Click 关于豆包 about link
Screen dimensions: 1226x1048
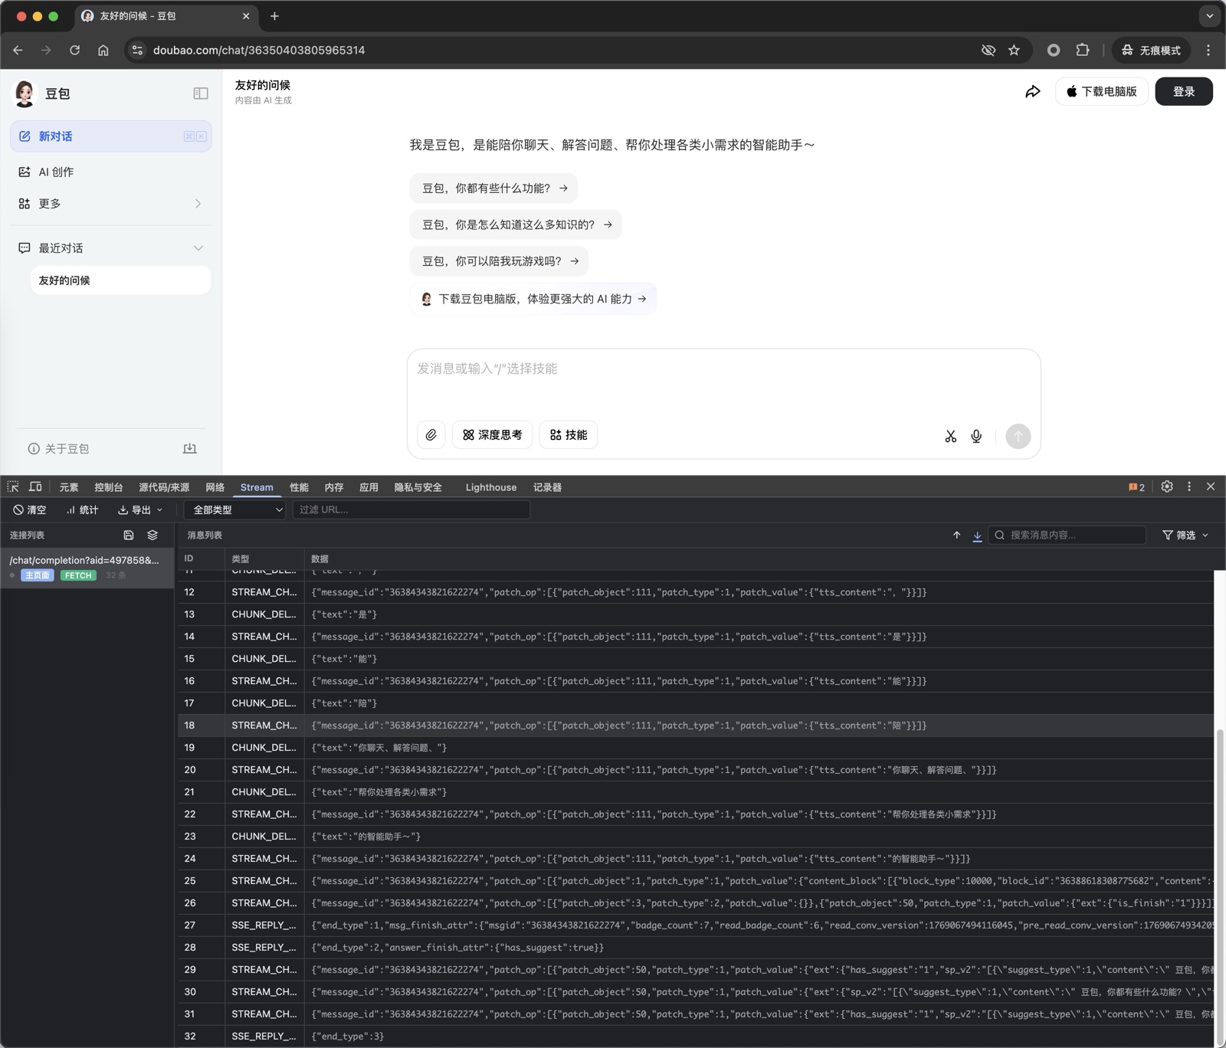59,449
